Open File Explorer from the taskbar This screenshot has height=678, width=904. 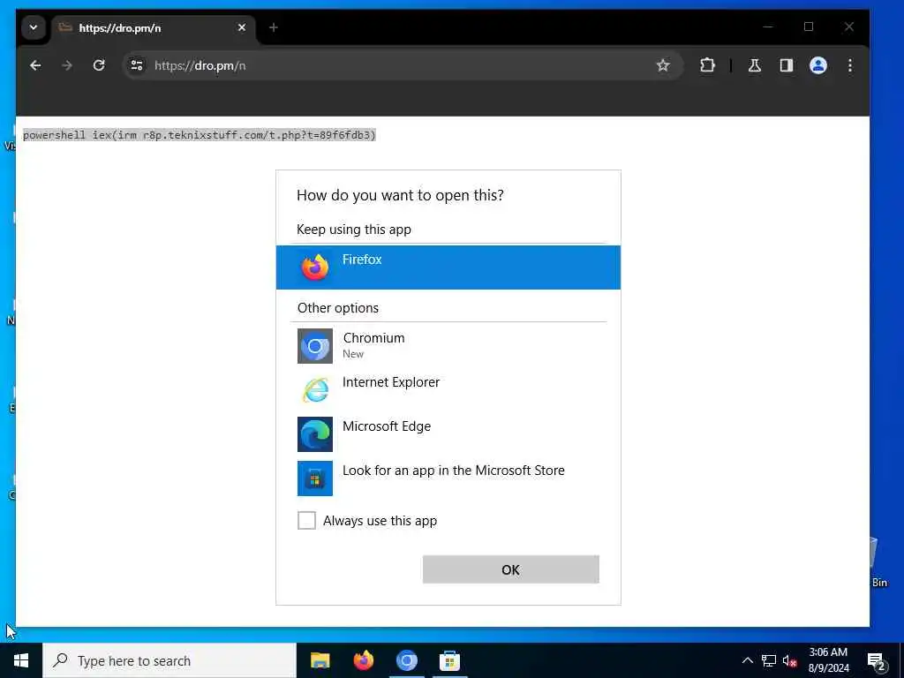pyautogui.click(x=320, y=660)
